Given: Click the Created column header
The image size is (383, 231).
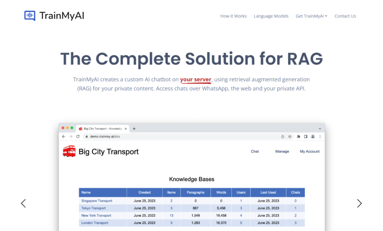Looking at the screenshot, I should [x=145, y=192].
